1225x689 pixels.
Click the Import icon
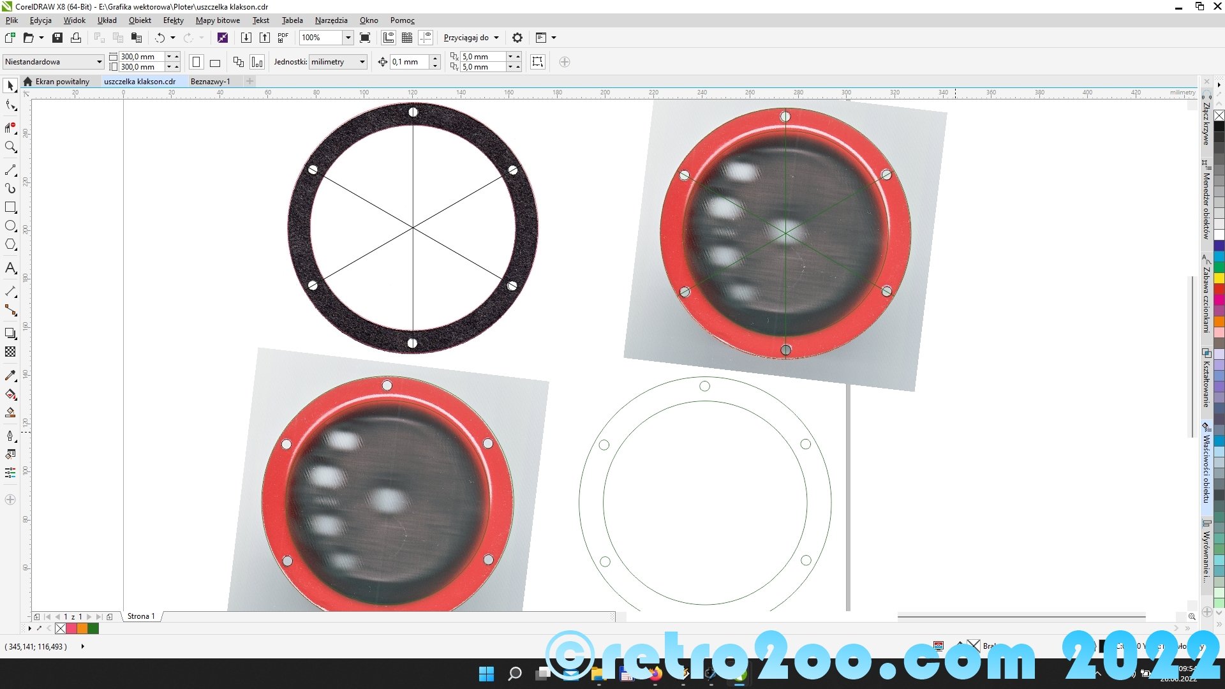coord(246,38)
